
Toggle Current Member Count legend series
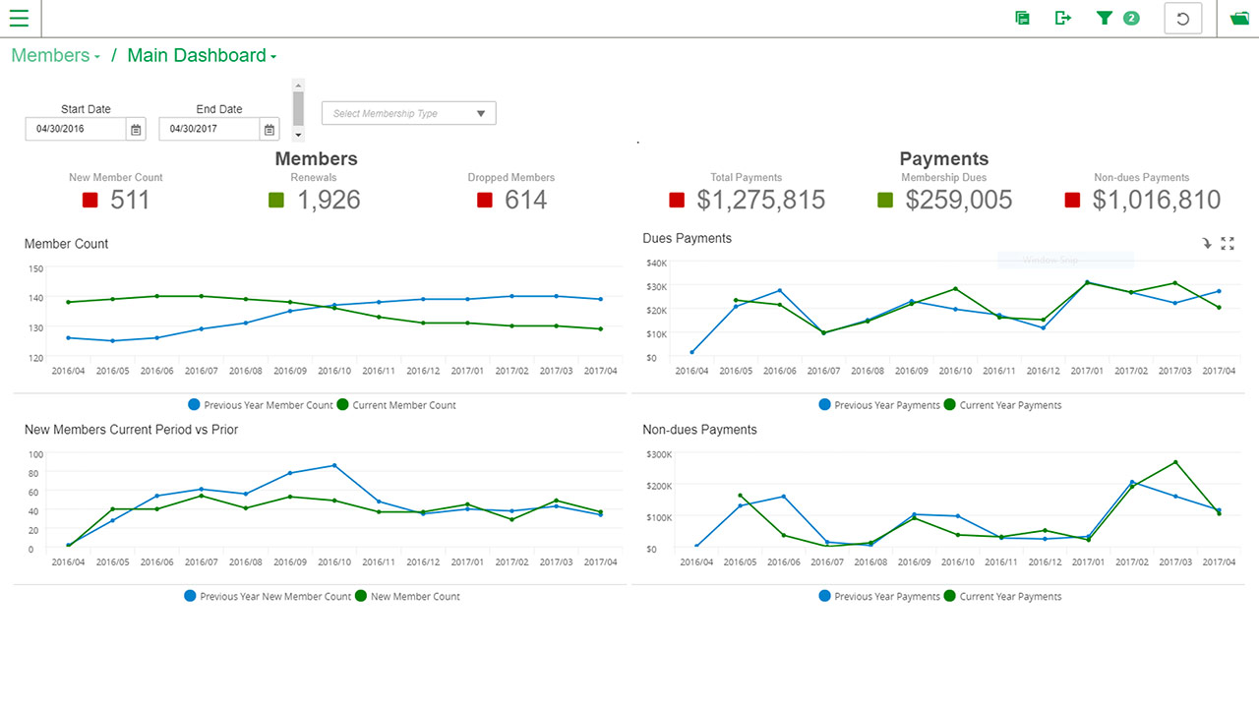[396, 405]
